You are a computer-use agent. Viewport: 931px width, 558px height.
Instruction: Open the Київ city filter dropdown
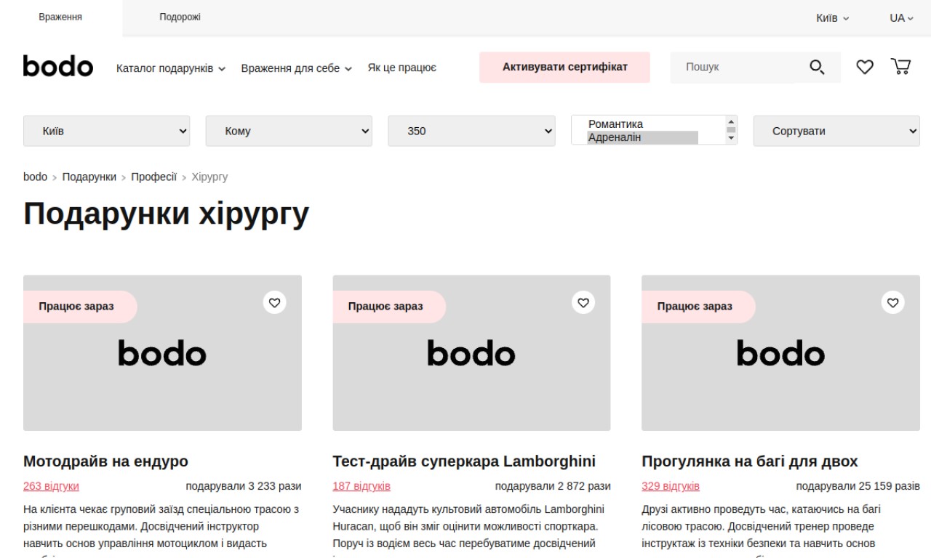pos(107,131)
